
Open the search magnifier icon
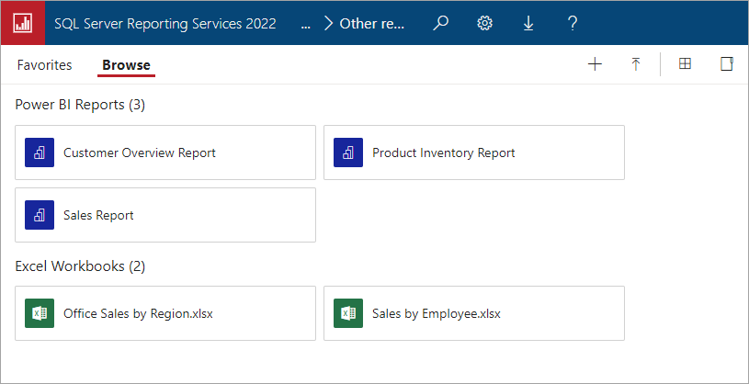[441, 24]
